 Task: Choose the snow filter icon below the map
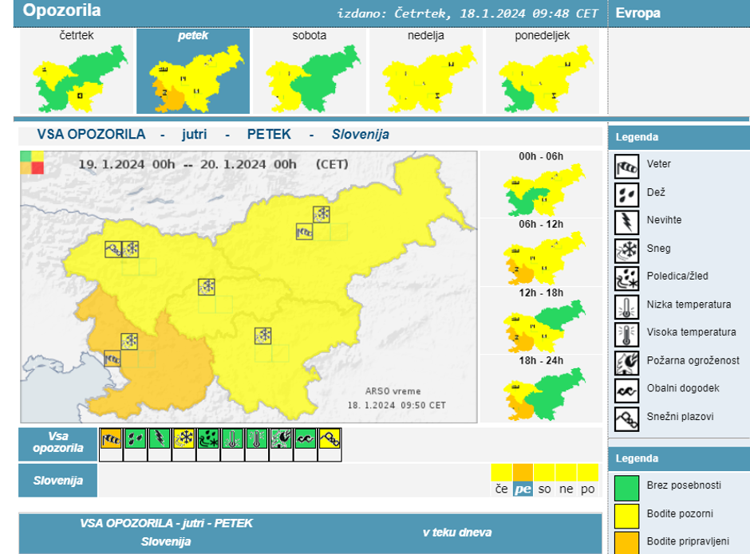point(184,438)
